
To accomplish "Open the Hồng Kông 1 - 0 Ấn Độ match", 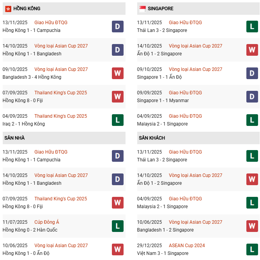I will [27, 253].
